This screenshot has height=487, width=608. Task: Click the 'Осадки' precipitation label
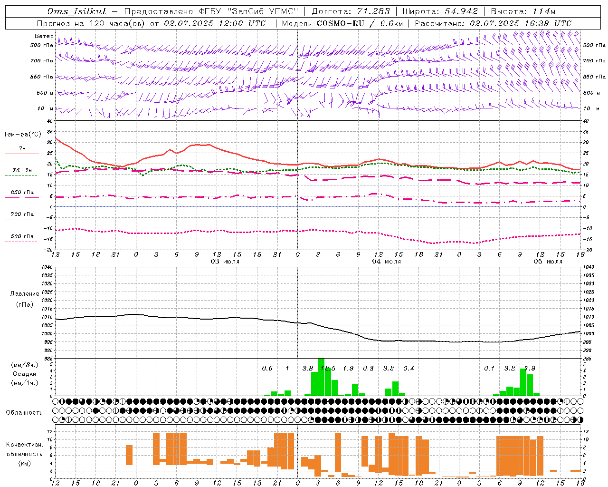(x=25, y=374)
